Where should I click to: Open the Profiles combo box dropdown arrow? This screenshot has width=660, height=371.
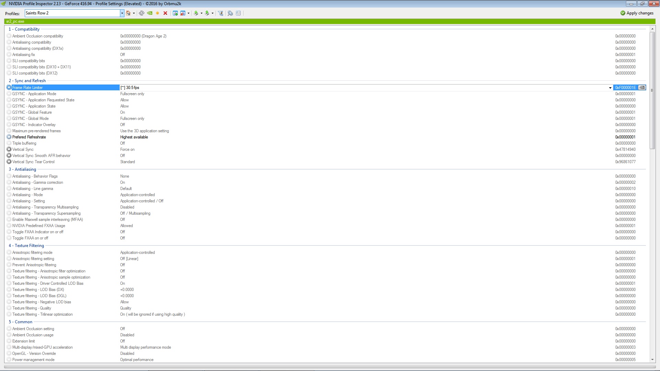pyautogui.click(x=122, y=13)
